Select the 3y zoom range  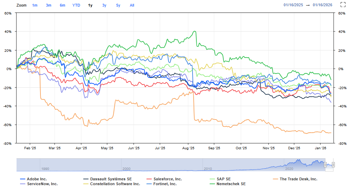click(x=104, y=5)
